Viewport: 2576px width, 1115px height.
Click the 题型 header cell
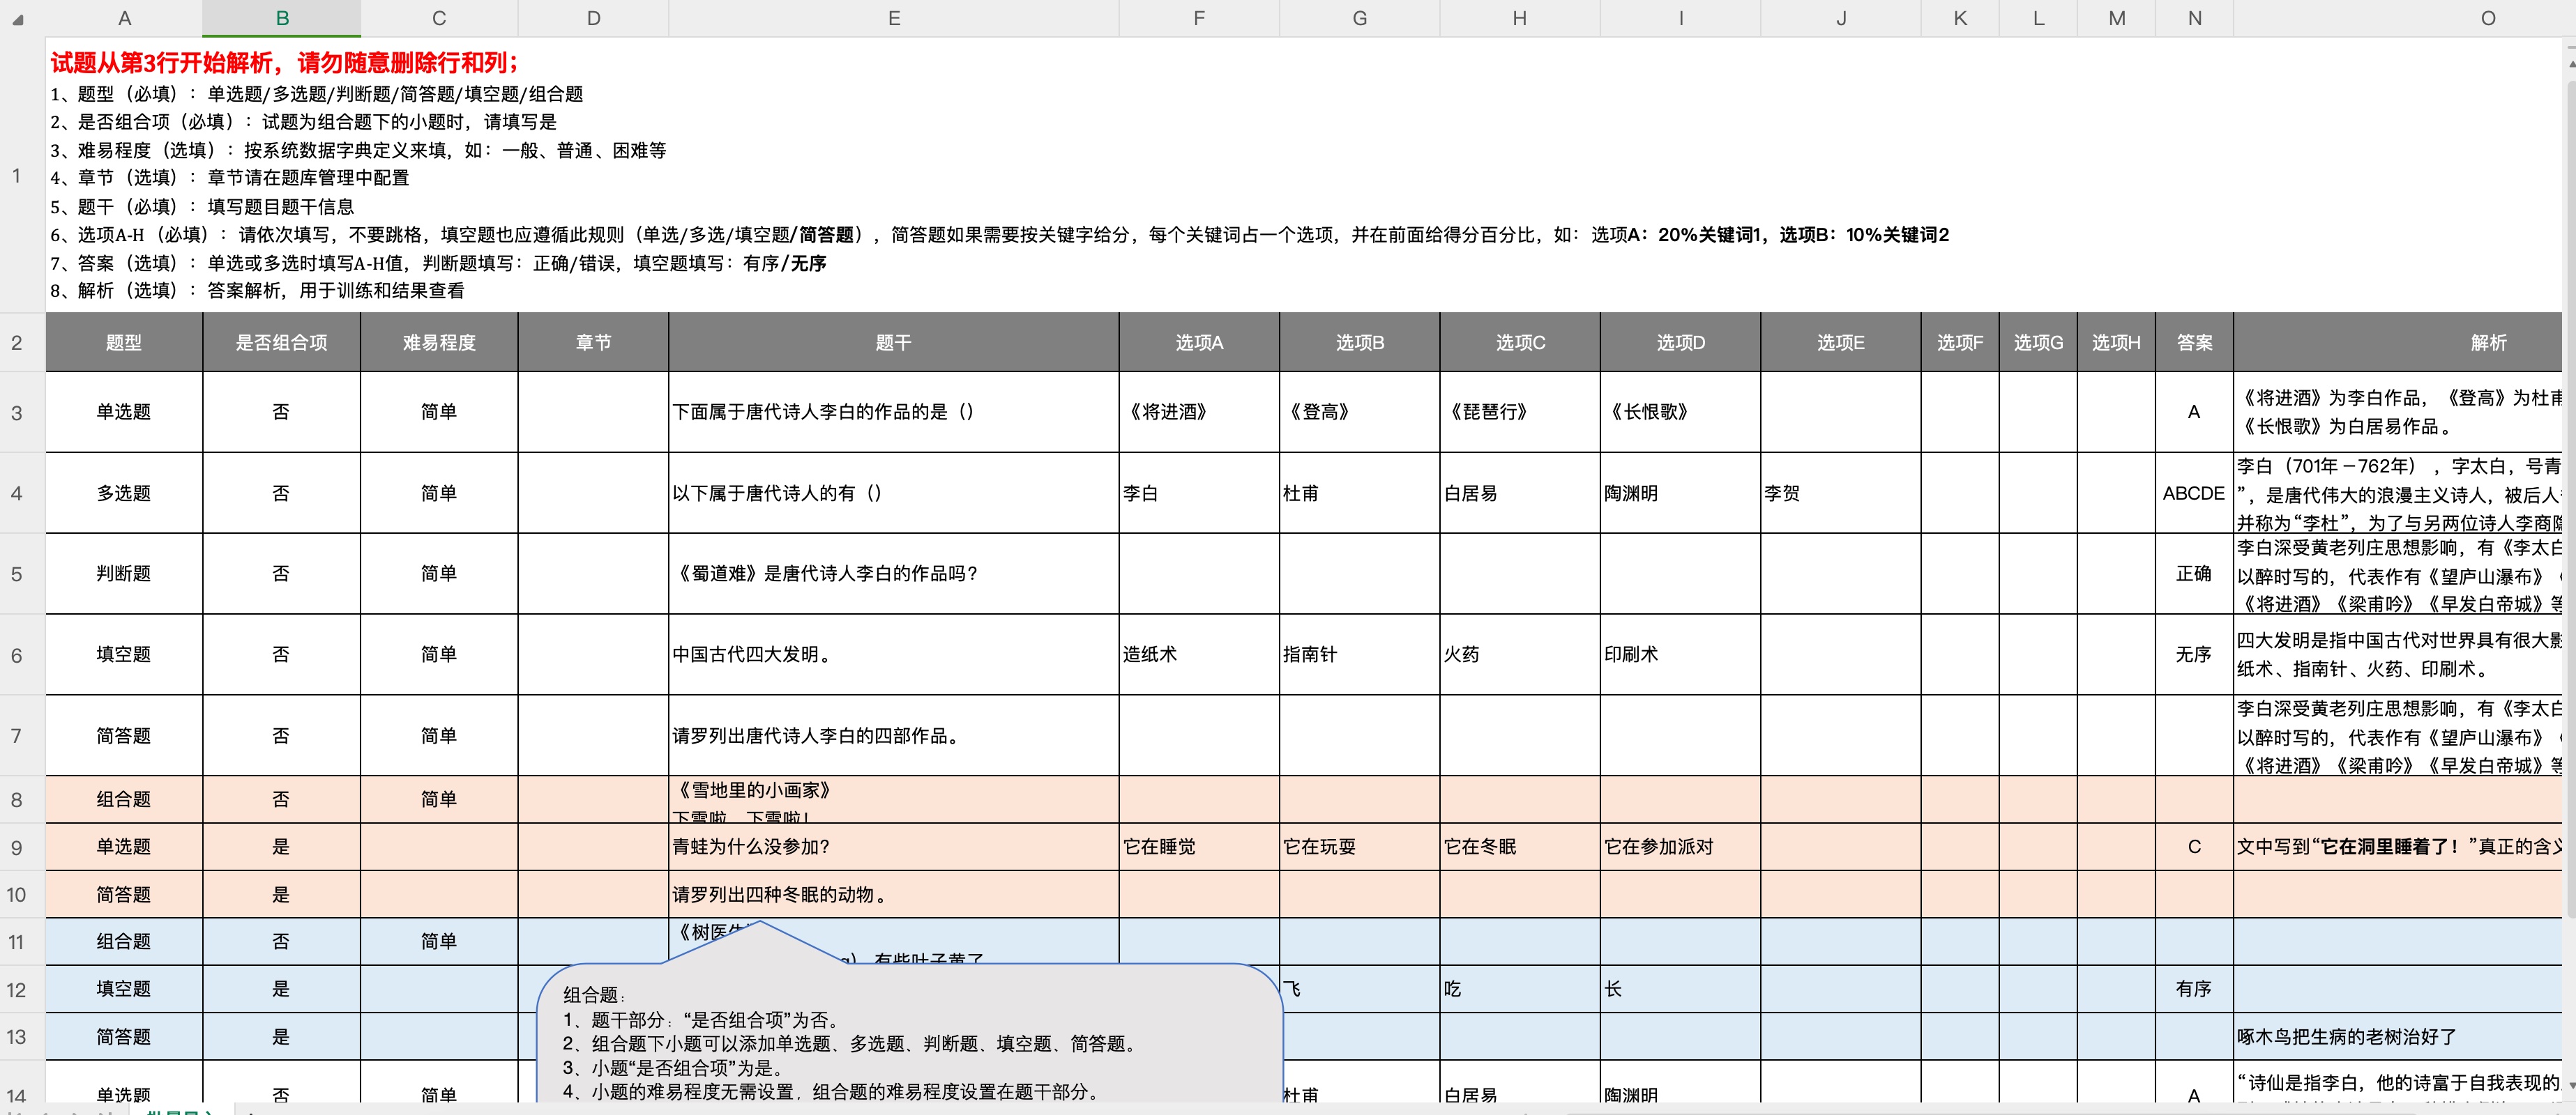124,343
